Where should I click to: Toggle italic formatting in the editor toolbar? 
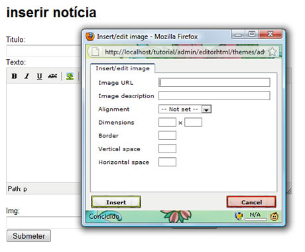pos(27,76)
